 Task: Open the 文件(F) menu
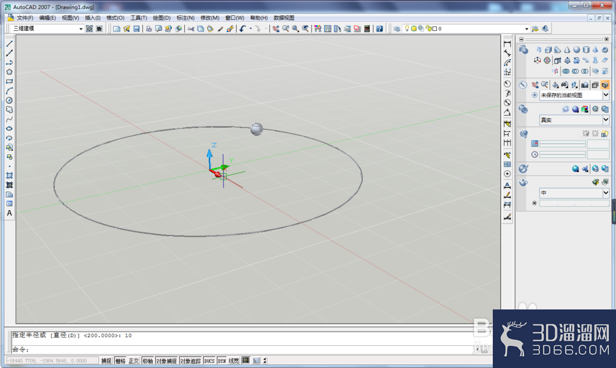[25, 18]
